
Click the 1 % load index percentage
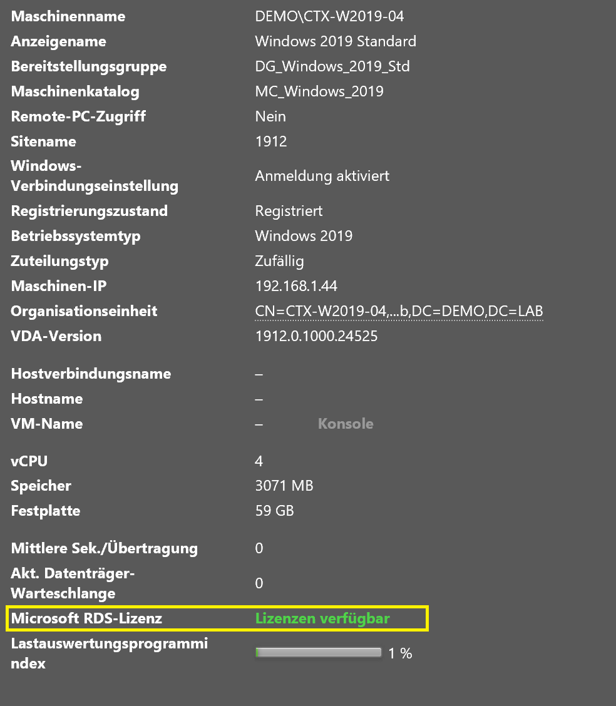point(400,653)
